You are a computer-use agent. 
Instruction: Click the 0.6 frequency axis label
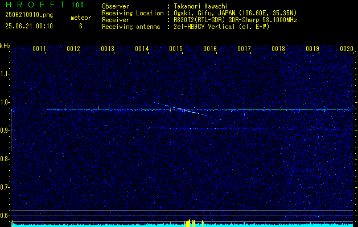point(6,216)
